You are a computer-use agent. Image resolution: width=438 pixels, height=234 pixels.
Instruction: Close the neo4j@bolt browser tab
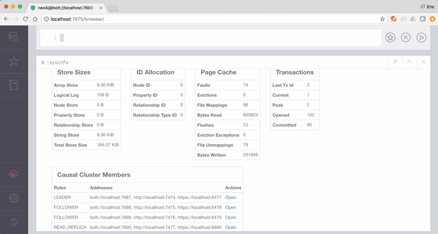(101, 8)
